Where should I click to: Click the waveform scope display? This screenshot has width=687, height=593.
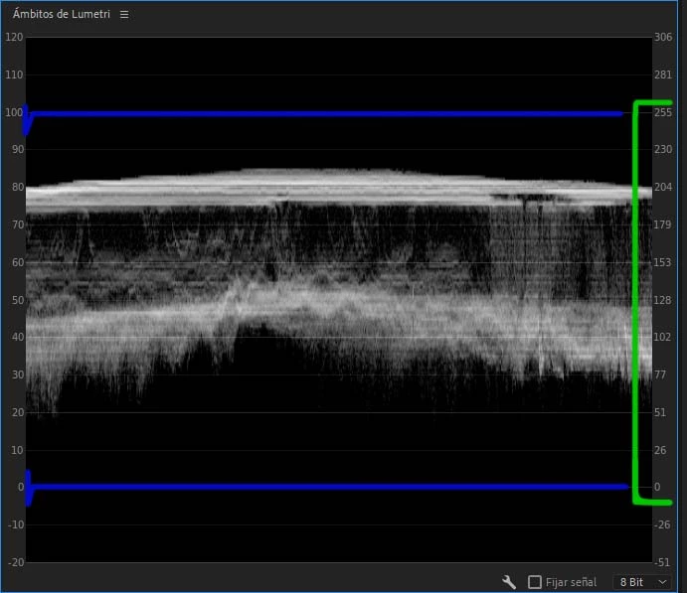[x=339, y=300]
